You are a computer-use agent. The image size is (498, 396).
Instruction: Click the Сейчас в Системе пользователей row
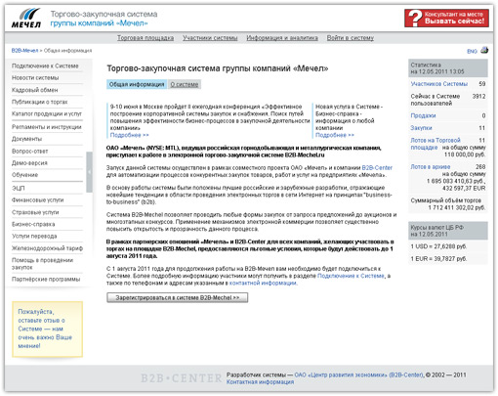tap(448, 100)
